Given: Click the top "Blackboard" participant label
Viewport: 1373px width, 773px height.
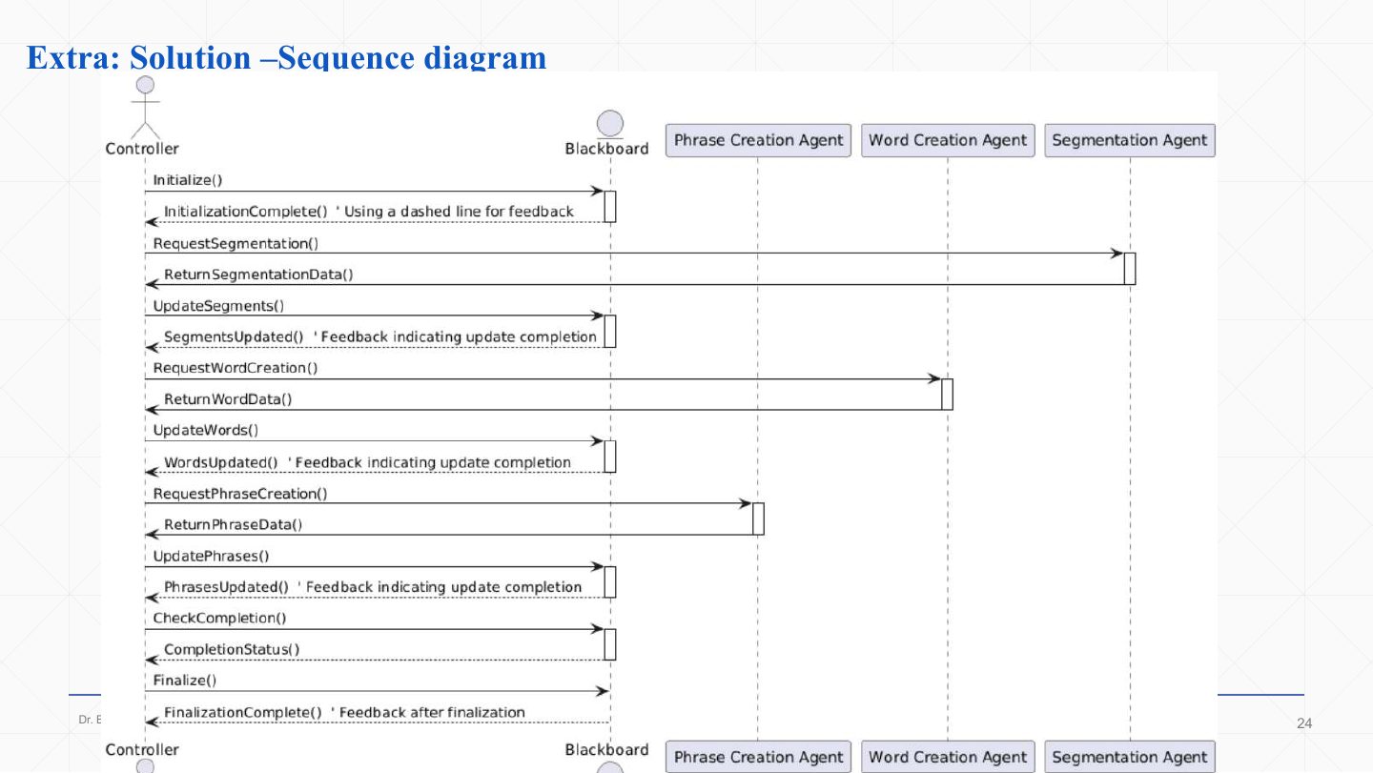Looking at the screenshot, I should (606, 149).
